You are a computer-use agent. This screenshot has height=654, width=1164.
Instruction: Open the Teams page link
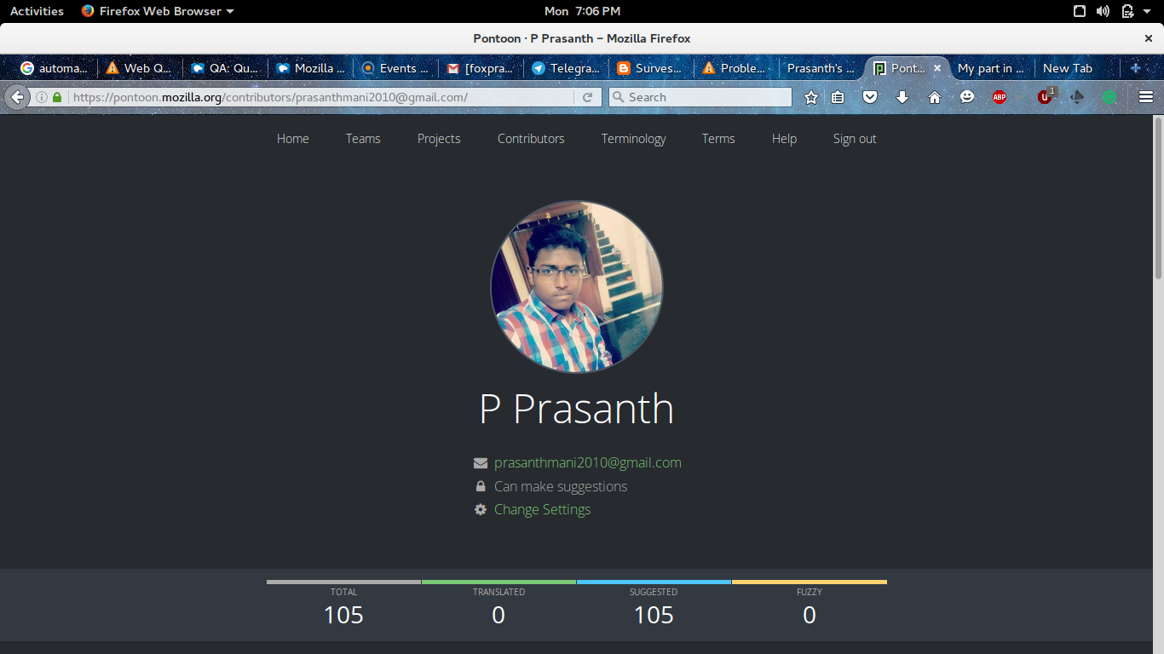[363, 139]
